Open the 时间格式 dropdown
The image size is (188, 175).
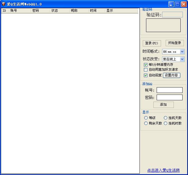click(x=182, y=52)
